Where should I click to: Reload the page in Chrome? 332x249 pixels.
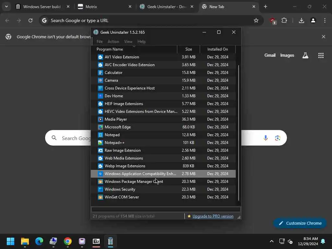(30, 20)
